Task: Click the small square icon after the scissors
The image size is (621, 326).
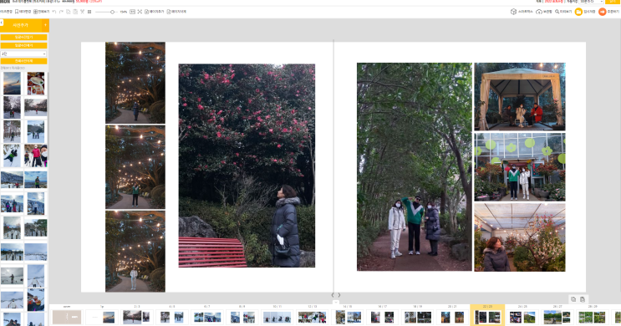Action: [x=89, y=12]
